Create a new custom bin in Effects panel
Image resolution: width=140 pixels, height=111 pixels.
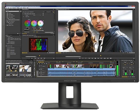(18, 34)
